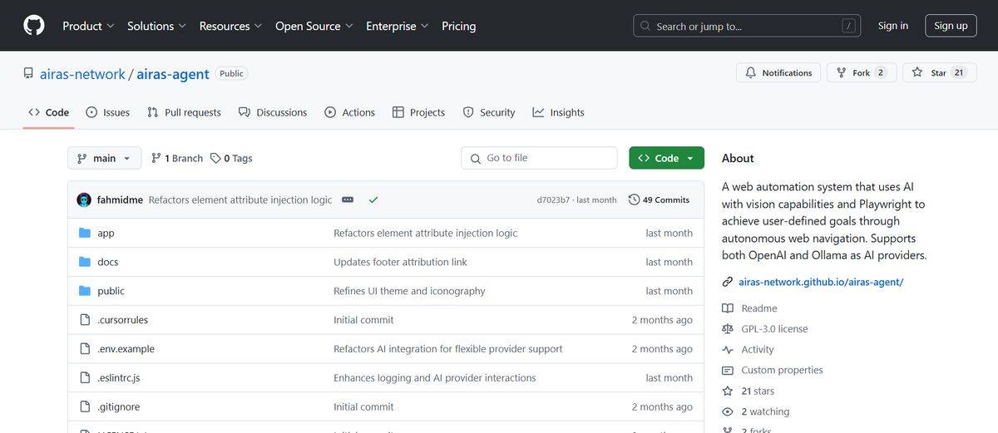
Task: Switch to the Discussions tab
Action: 273,112
